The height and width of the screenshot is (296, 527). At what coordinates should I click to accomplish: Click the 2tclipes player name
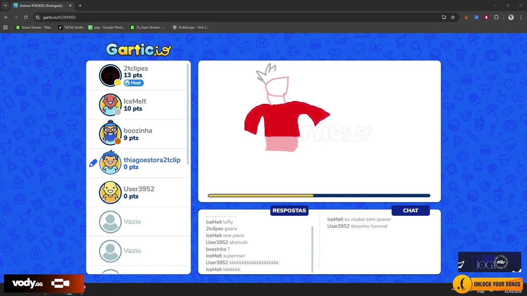pos(136,68)
